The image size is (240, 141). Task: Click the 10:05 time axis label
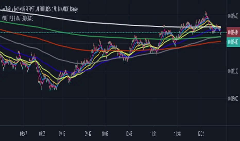[x=105, y=134]
